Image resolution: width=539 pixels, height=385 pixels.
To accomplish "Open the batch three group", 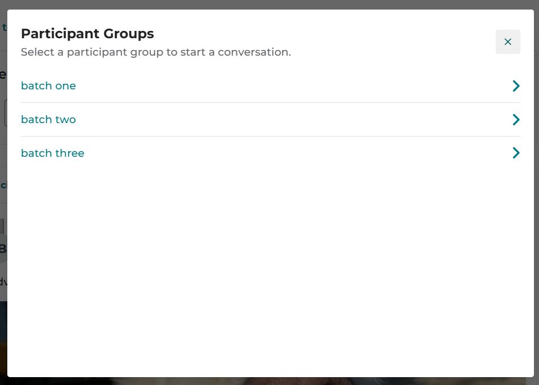I will pos(271,153).
